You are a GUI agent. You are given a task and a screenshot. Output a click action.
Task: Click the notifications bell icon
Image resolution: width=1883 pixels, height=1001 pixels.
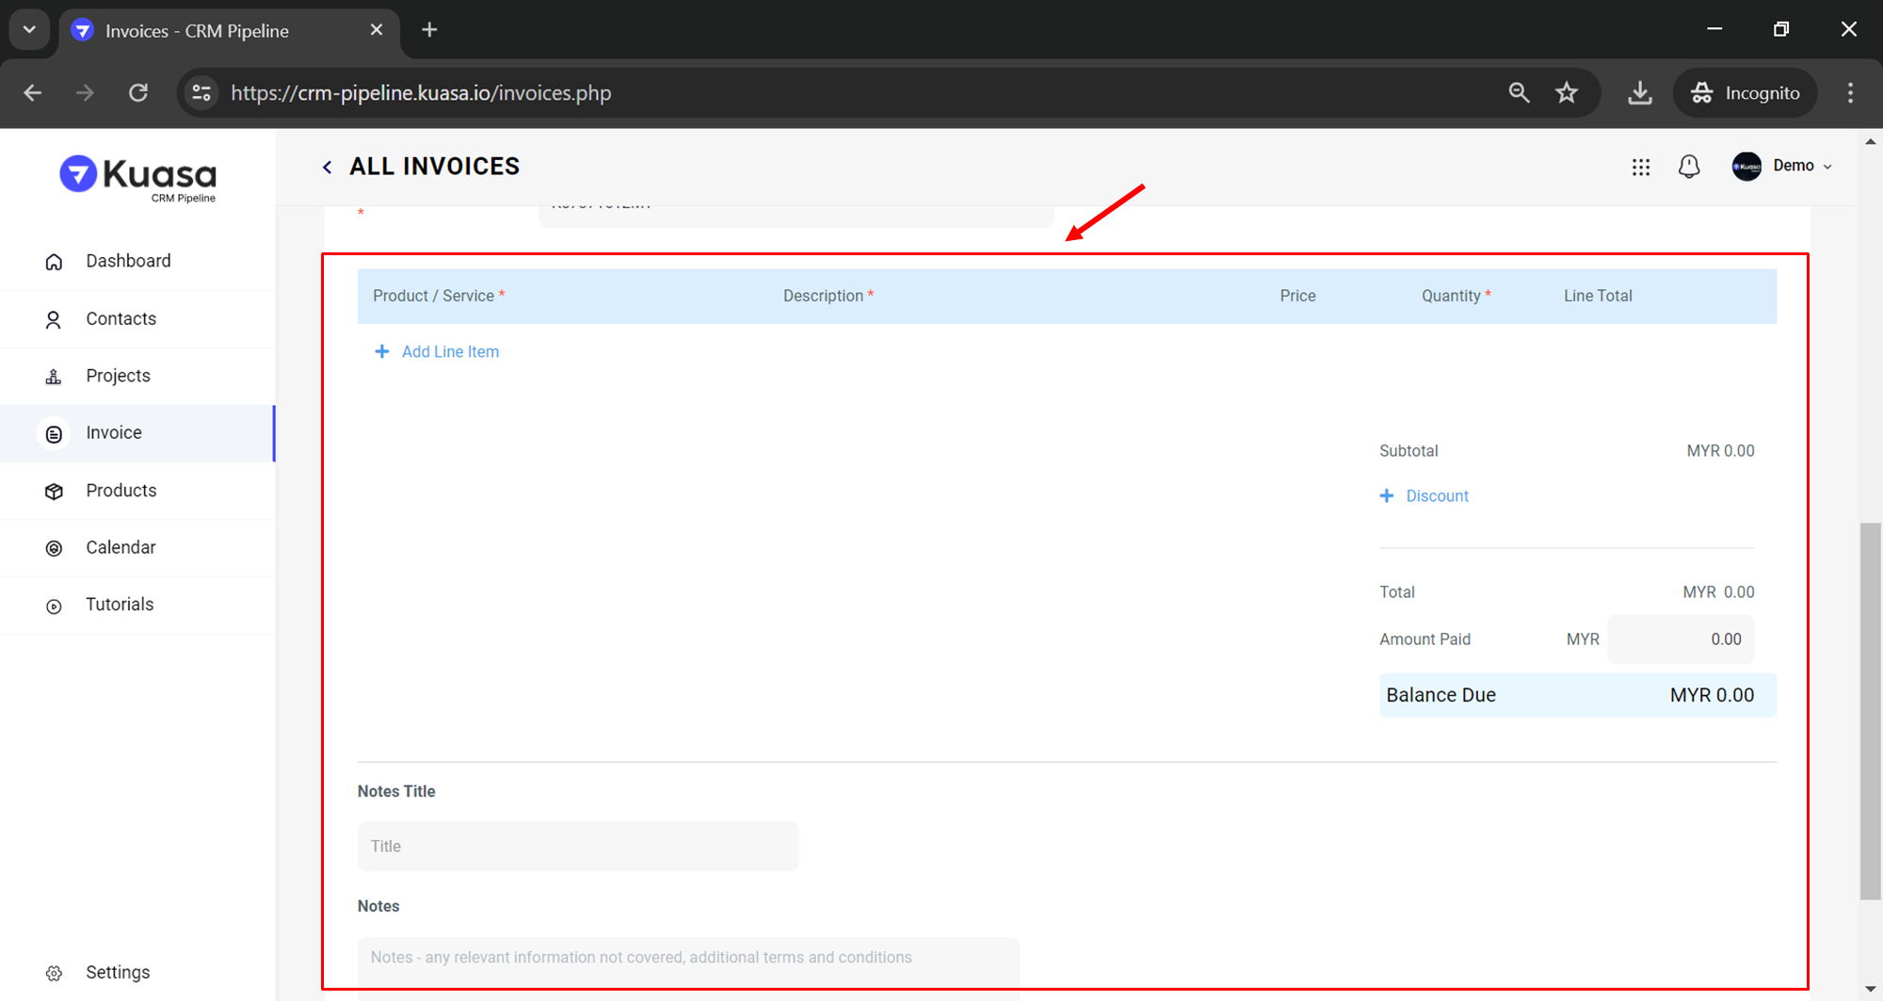[1689, 167]
